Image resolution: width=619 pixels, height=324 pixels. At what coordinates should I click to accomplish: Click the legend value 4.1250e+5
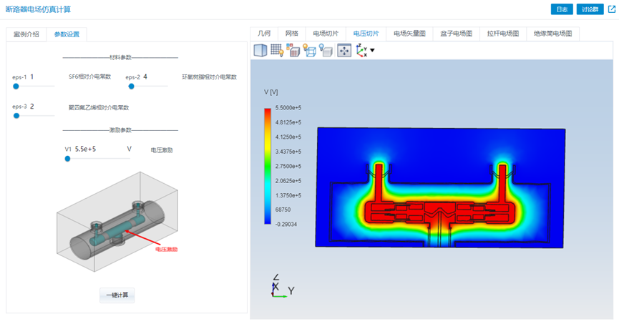click(288, 137)
